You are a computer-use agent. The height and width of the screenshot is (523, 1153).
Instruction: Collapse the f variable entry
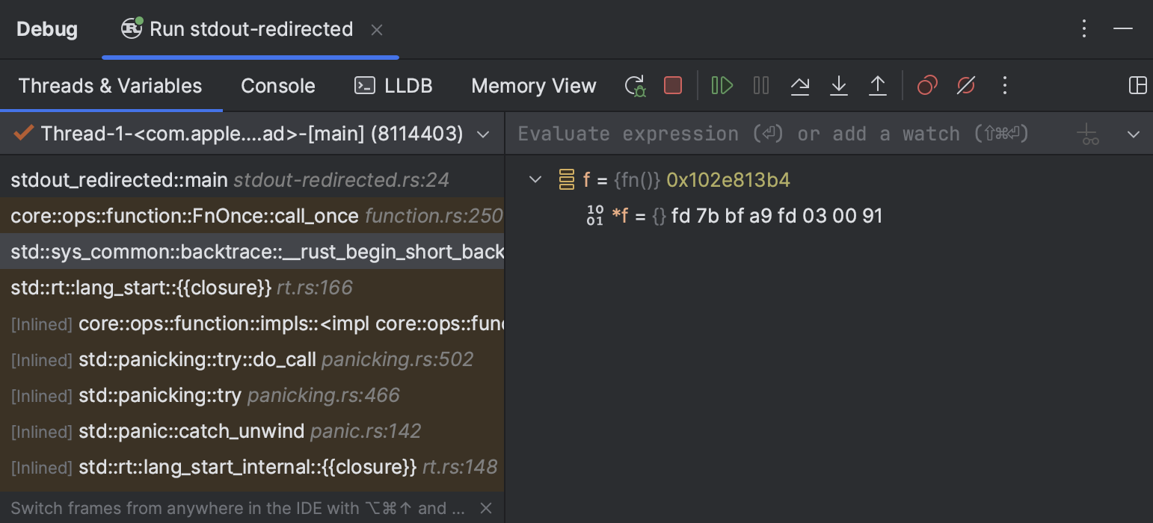535,179
